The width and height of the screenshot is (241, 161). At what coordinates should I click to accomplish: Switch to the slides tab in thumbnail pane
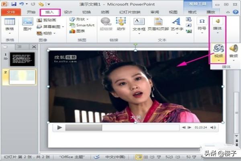pyautogui.click(x=5, y=47)
